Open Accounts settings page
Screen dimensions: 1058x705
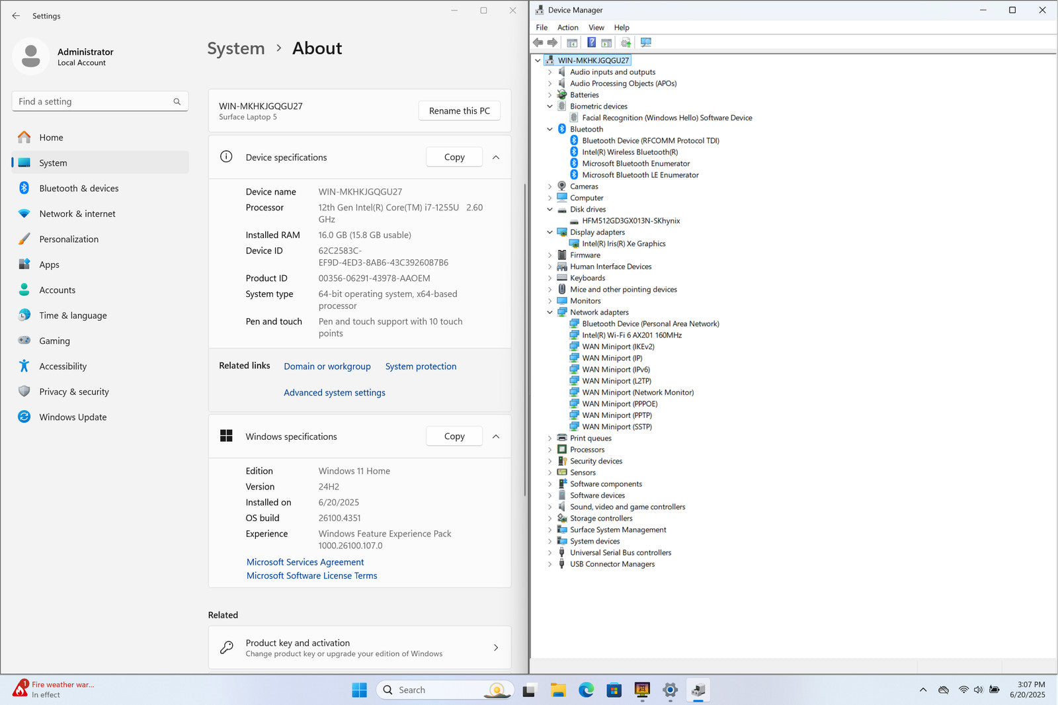[101, 290]
